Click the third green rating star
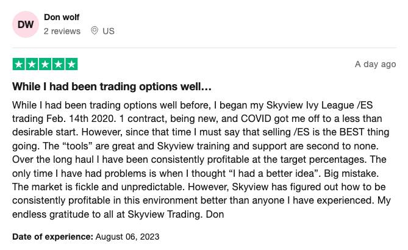 click(45, 64)
